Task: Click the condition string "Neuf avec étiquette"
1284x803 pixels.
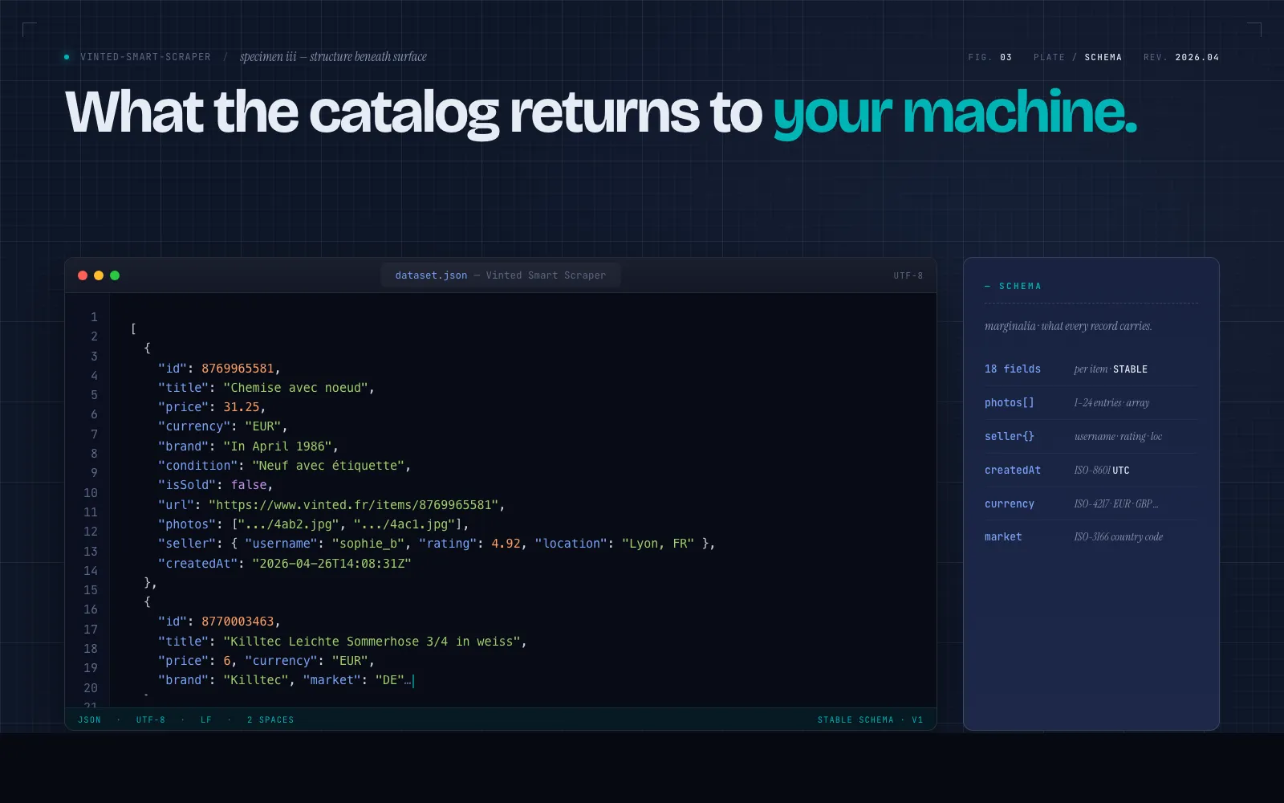Action: 328,466
